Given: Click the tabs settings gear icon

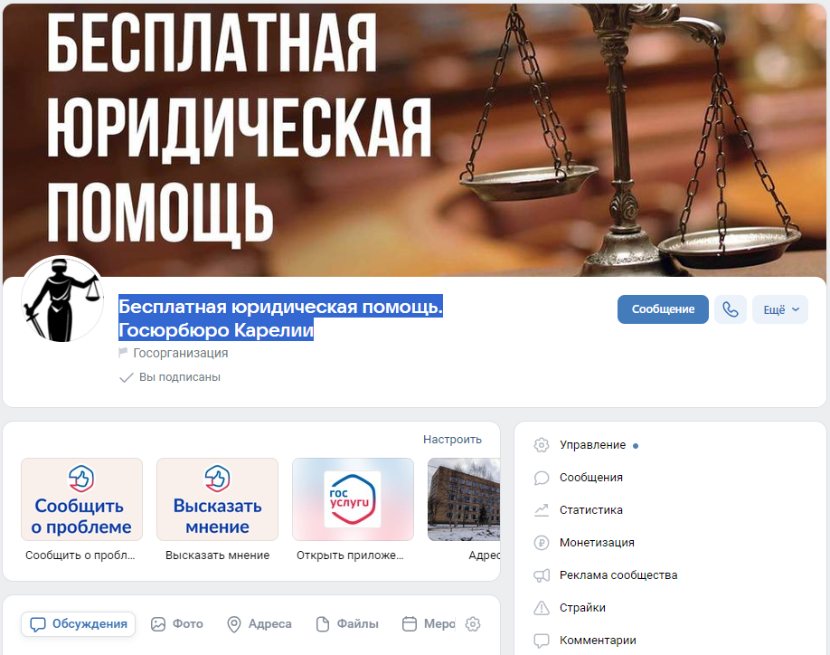Looking at the screenshot, I should 473,624.
